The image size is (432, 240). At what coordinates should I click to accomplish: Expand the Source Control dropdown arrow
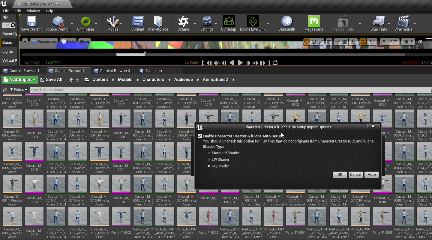point(71,23)
